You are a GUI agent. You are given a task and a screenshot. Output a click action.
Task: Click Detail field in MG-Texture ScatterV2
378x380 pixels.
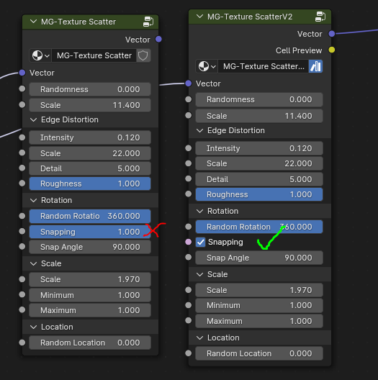[x=259, y=179]
